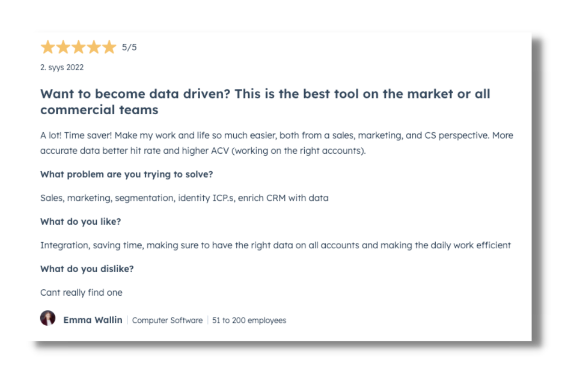Click the 'enrich CRM with data' answer line
563x375 pixels.
point(283,198)
